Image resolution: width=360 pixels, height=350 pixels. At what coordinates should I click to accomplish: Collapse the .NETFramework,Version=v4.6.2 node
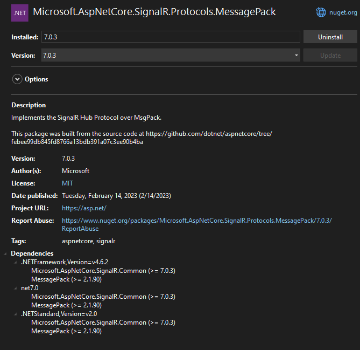tap(16, 262)
